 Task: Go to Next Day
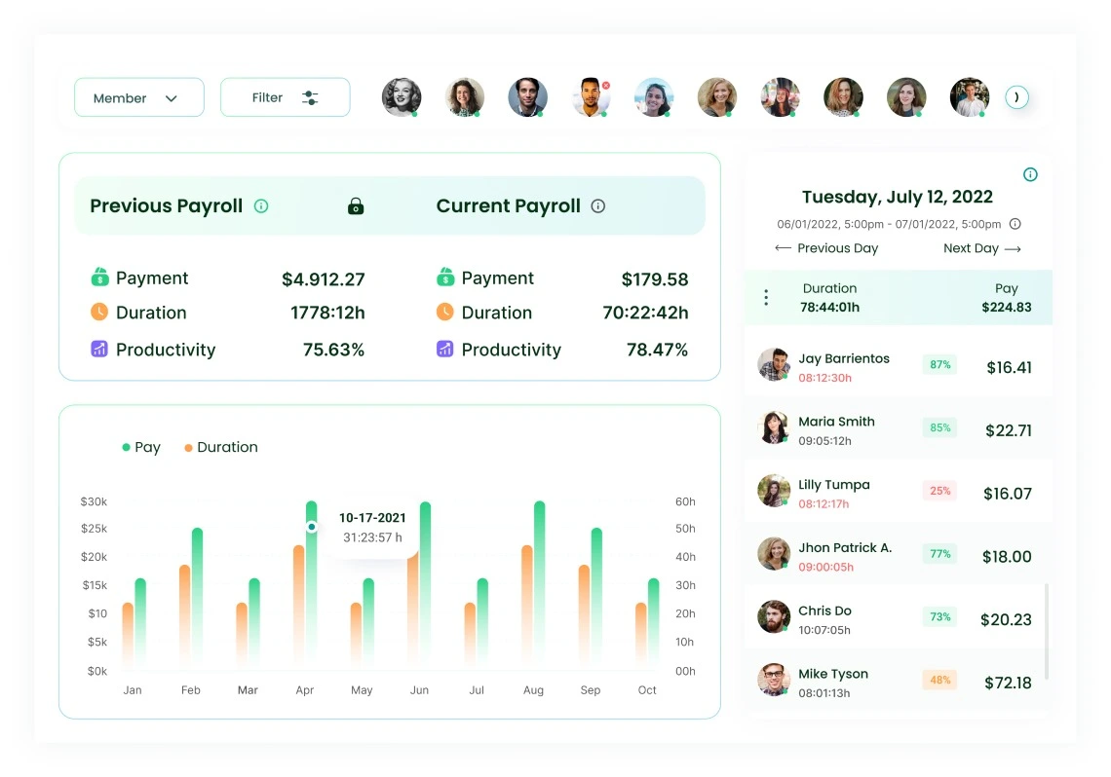click(x=981, y=248)
